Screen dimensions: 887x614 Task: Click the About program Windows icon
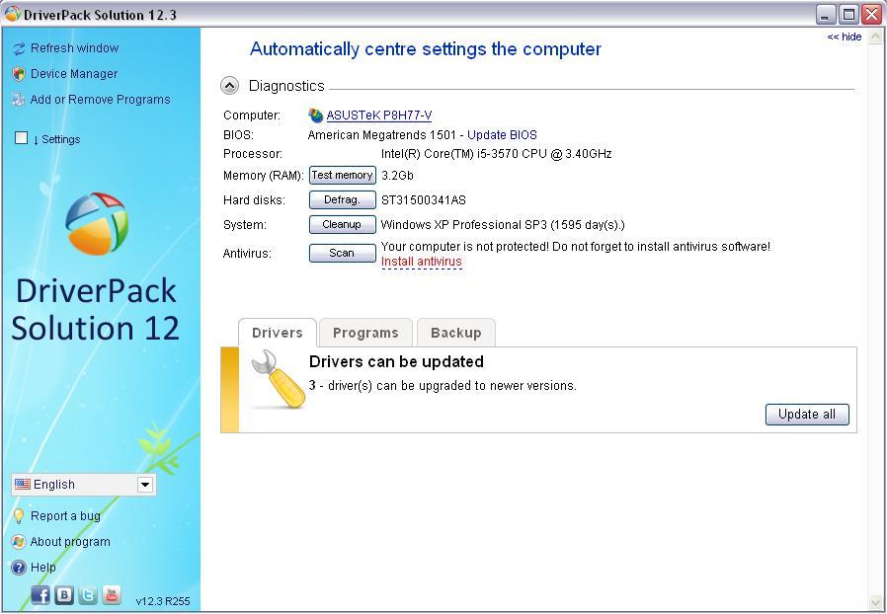[x=19, y=542]
